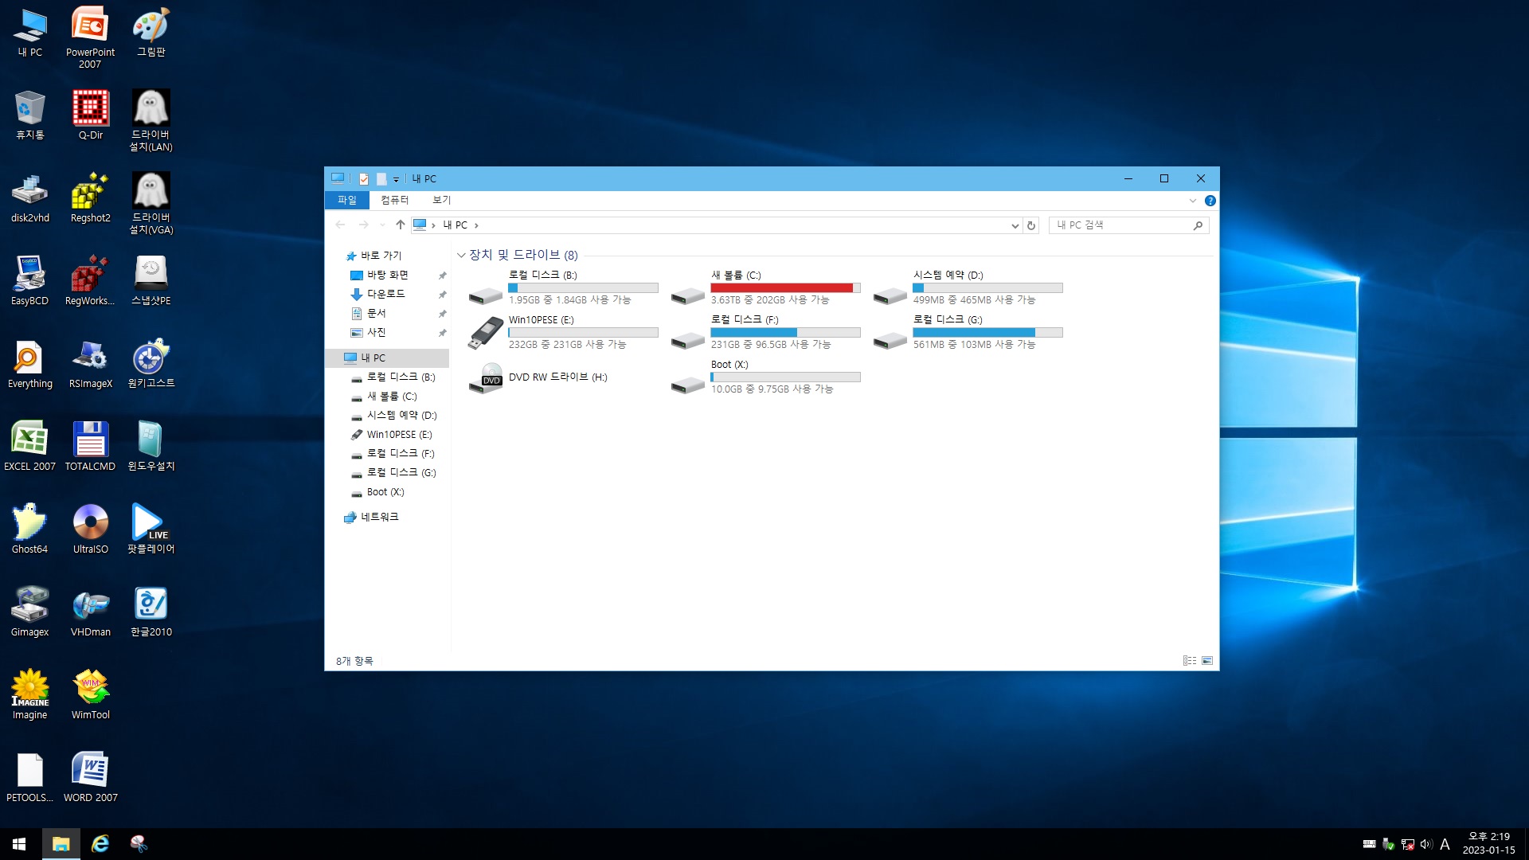
Task: Click the refresh button beside address bar
Action: coord(1031,225)
